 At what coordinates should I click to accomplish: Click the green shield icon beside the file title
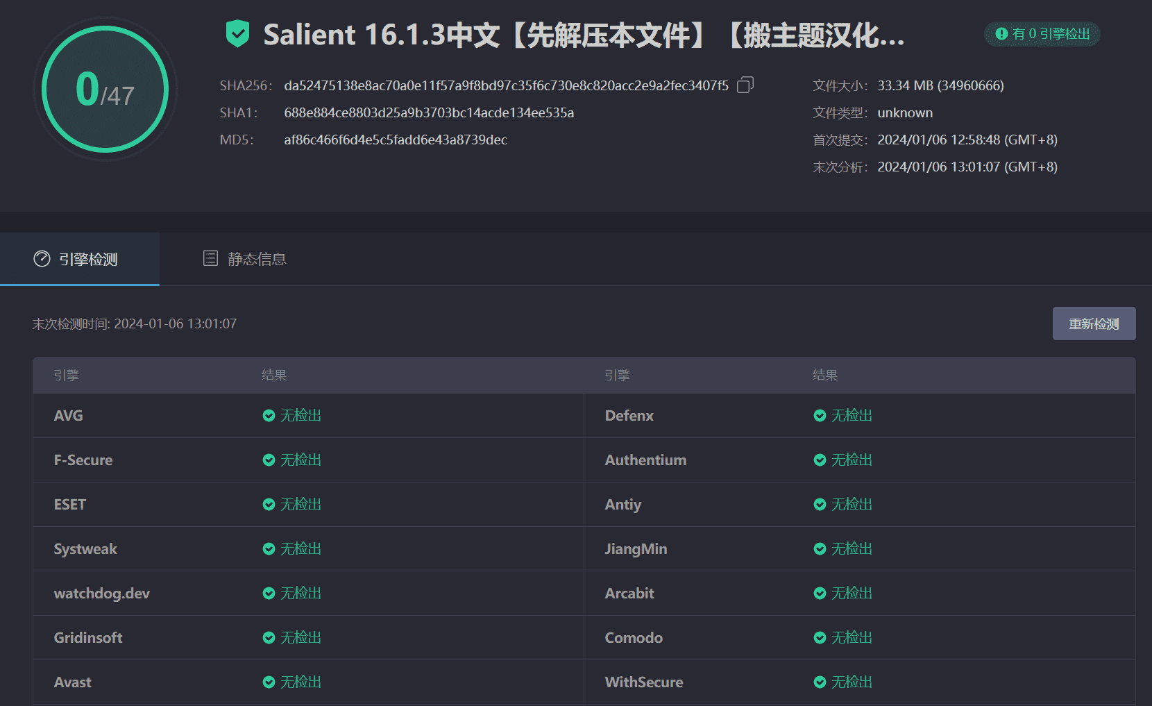237,34
